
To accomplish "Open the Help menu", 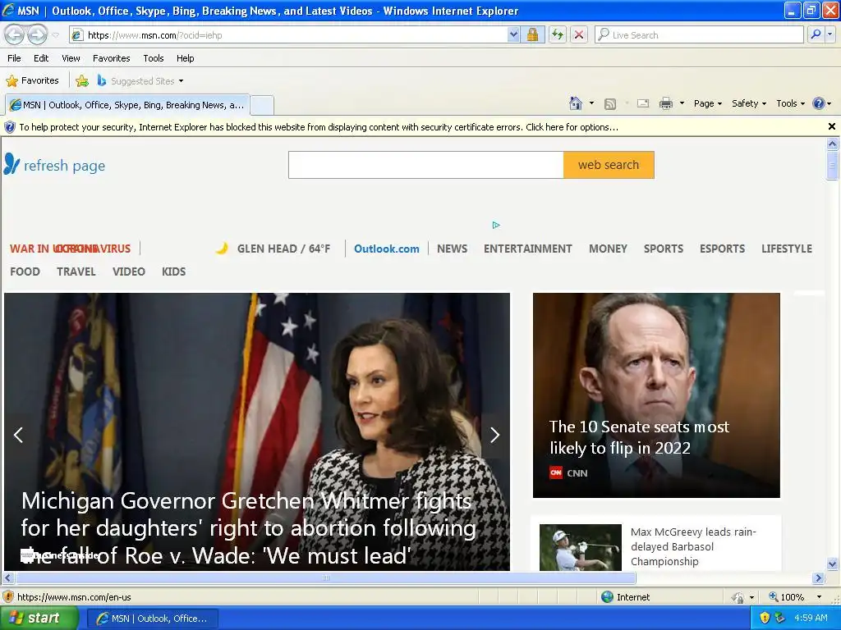I will coord(185,58).
